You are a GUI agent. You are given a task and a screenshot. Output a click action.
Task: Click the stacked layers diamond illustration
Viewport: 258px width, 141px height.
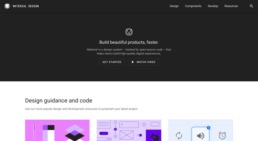click(x=75, y=133)
